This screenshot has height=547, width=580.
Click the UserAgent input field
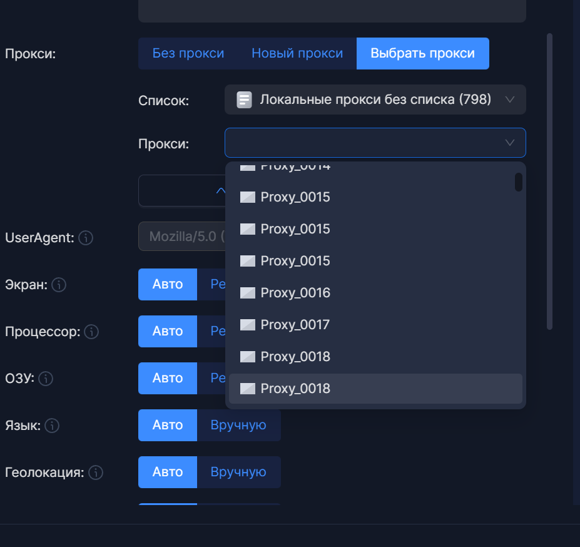(x=181, y=237)
